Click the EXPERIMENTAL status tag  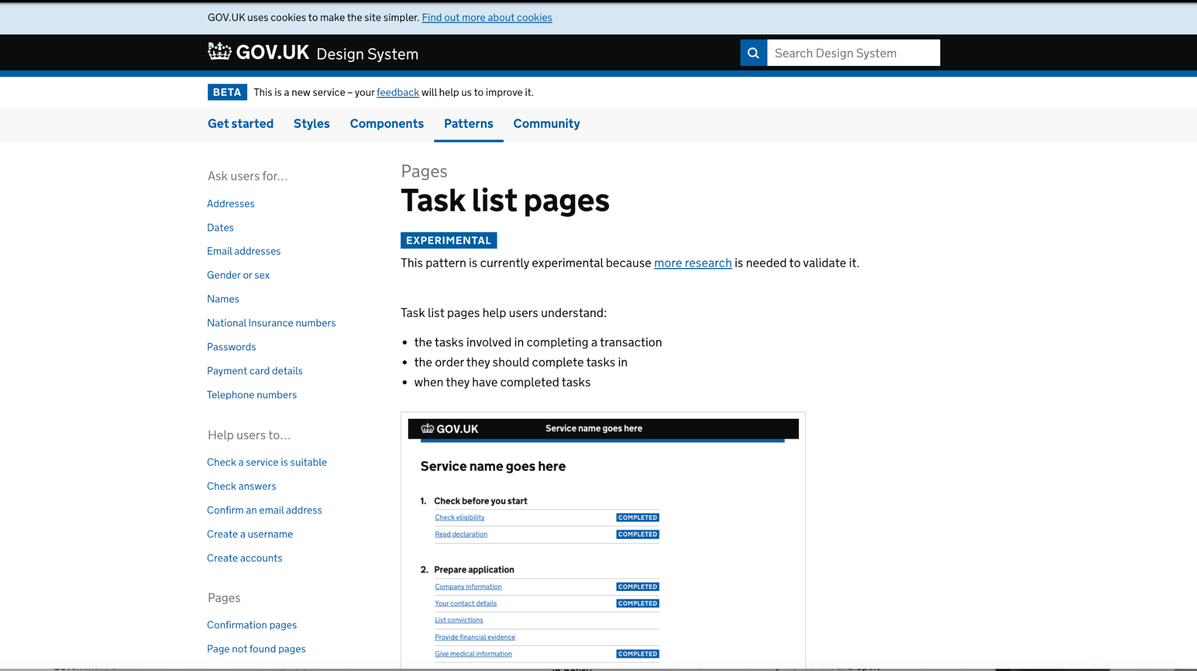tap(448, 240)
